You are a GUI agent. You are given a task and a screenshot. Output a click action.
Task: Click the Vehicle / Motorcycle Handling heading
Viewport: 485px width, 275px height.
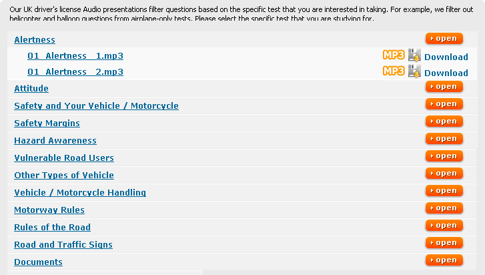[80, 192]
